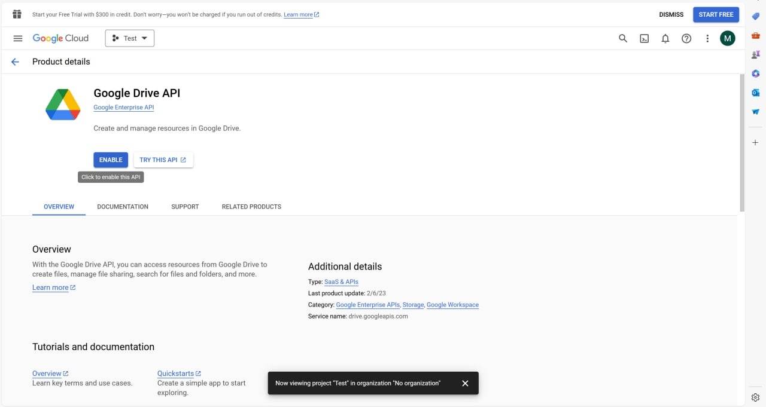This screenshot has height=407, width=766.
Task: Open the SaaS & APIs type link
Action: pos(341,281)
